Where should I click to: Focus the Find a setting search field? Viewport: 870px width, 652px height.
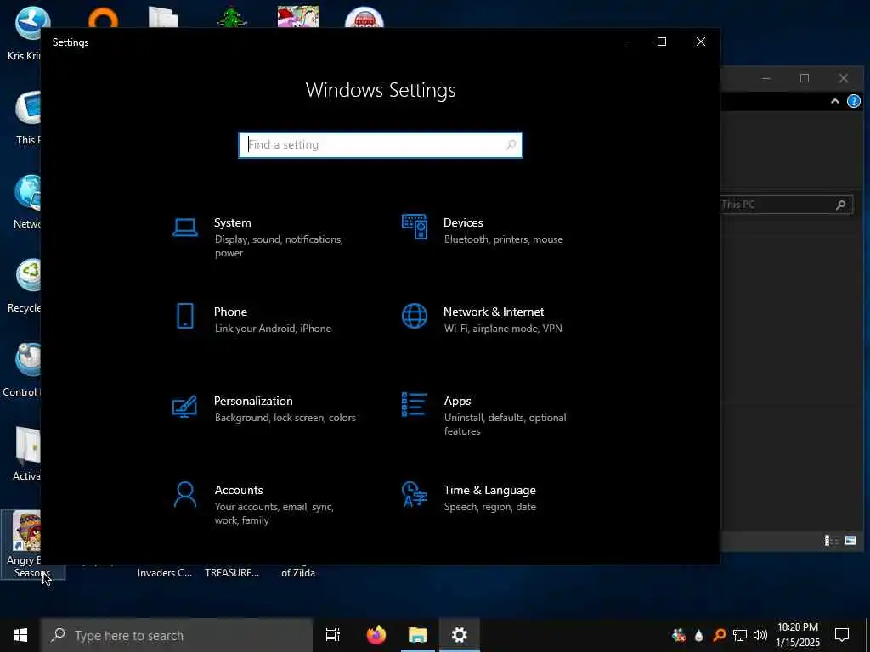[x=381, y=144]
